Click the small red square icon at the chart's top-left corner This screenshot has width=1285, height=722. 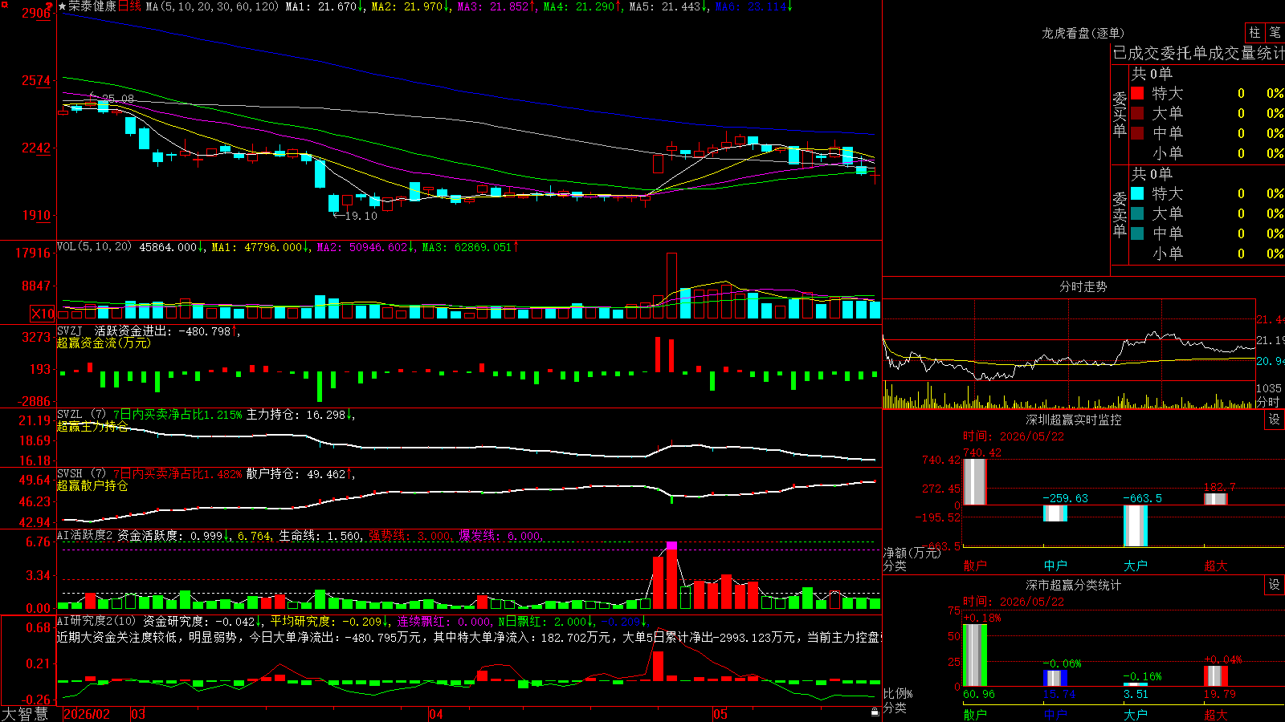pyautogui.click(x=3, y=3)
